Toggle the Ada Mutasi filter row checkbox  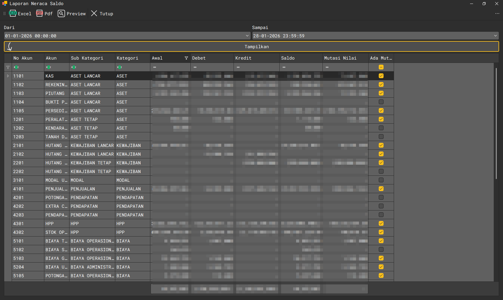point(381,67)
